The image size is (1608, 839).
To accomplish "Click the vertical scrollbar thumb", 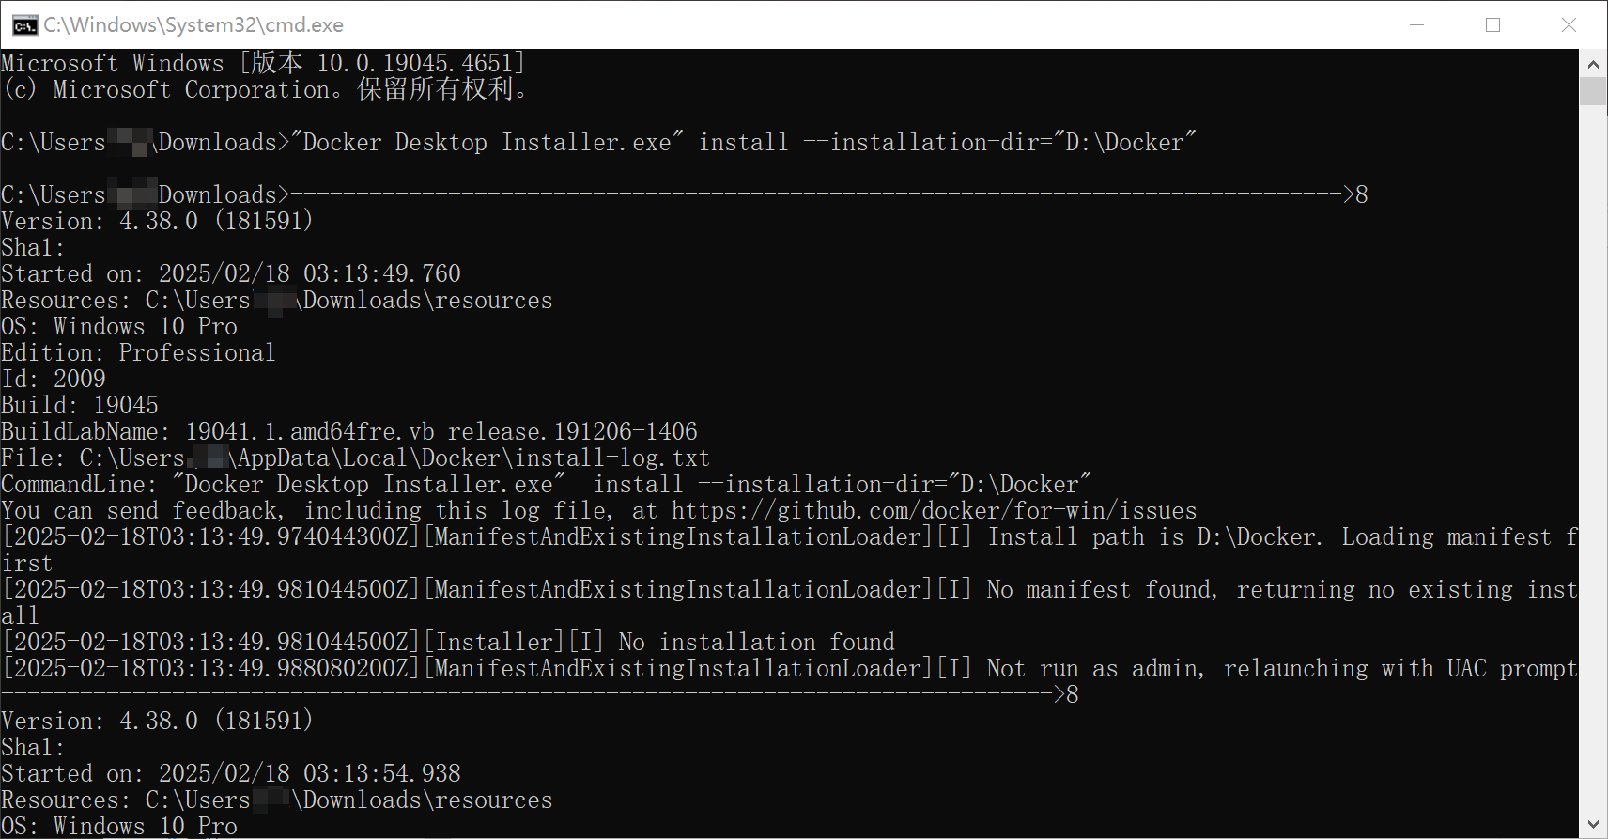I will tap(1593, 91).
